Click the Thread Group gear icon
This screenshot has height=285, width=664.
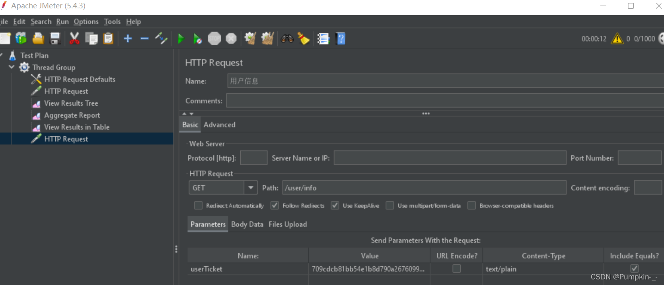[x=25, y=67]
